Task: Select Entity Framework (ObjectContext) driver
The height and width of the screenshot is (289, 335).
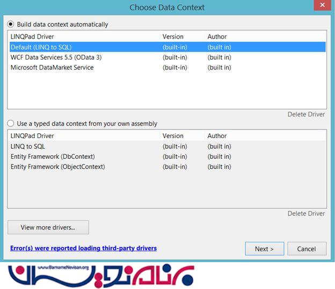Action: tap(57, 167)
